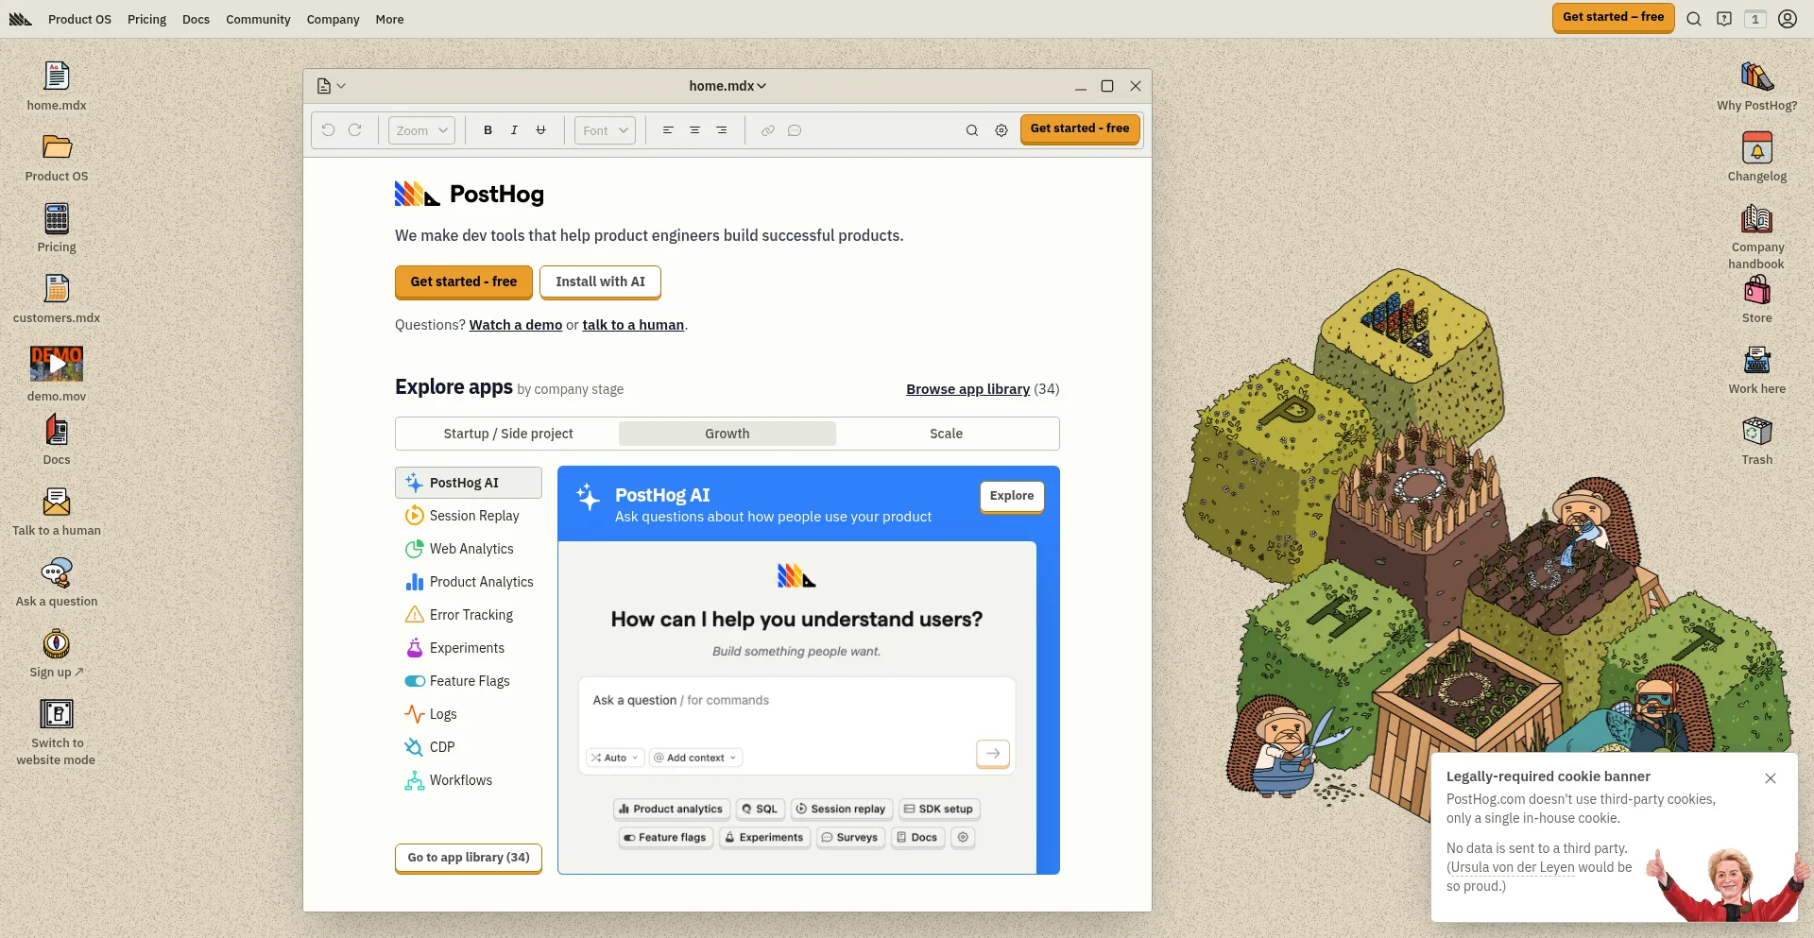Select Feature Flags in app list
Image resolution: width=1814 pixels, height=938 pixels.
(x=469, y=681)
